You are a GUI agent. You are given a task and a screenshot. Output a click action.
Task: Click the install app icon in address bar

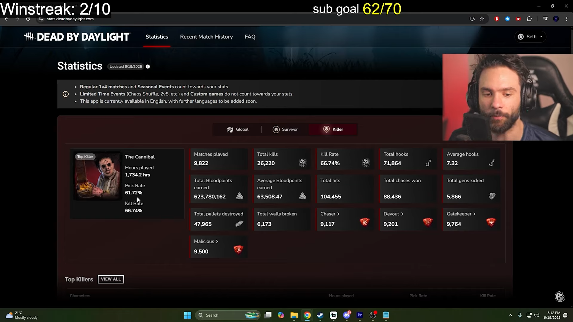472,19
